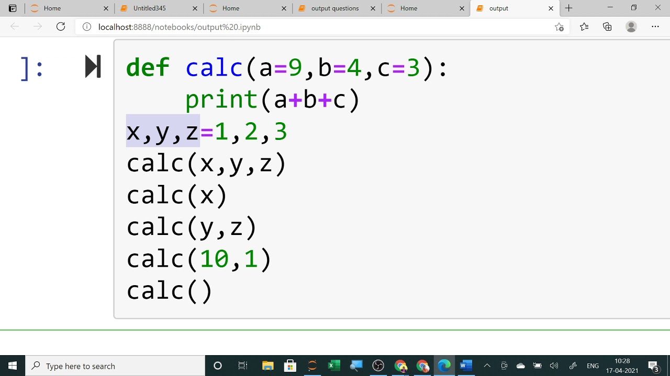Screen dimensions: 670x376
Task: Click the browser forward arrow
Action: click(38, 27)
